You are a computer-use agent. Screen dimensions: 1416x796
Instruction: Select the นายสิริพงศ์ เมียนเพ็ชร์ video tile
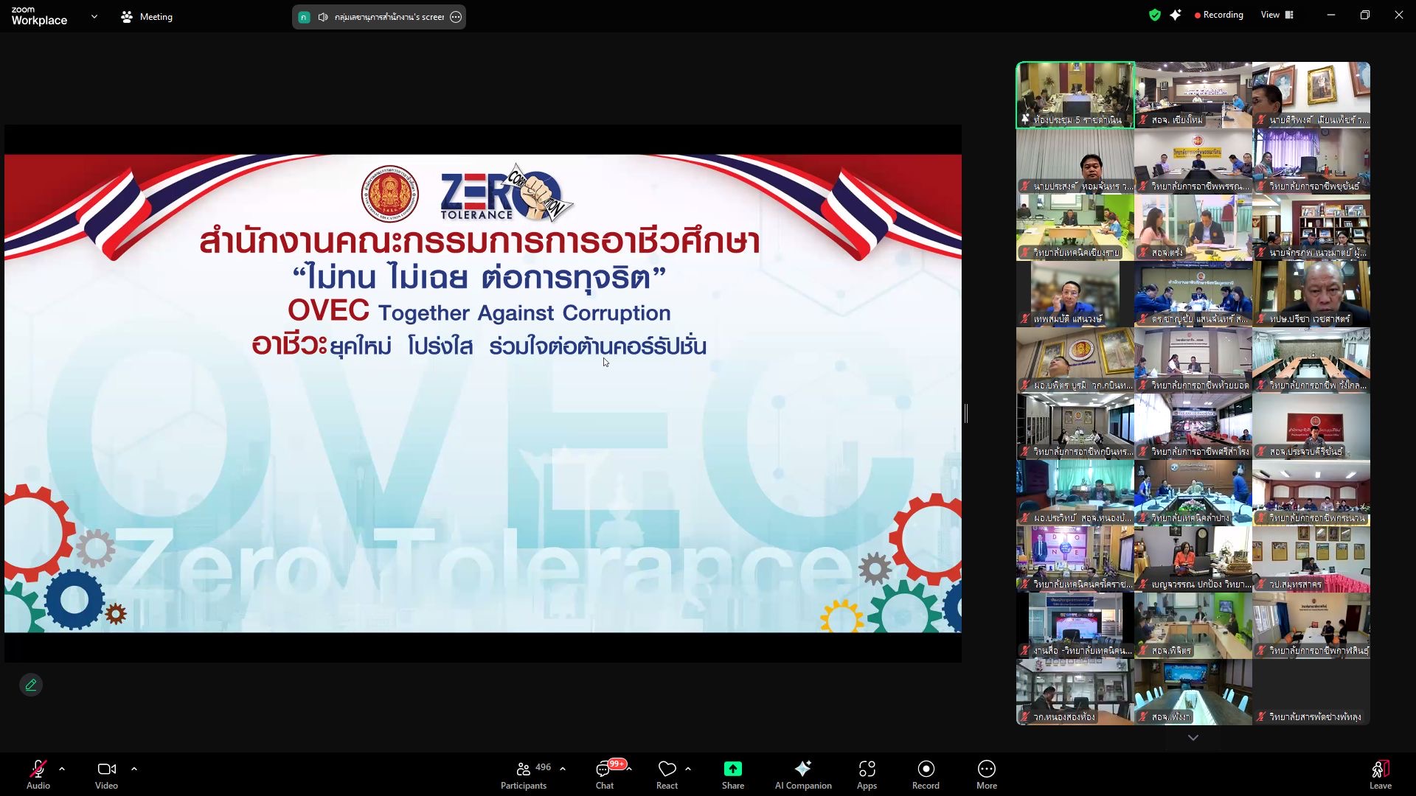click(1311, 95)
